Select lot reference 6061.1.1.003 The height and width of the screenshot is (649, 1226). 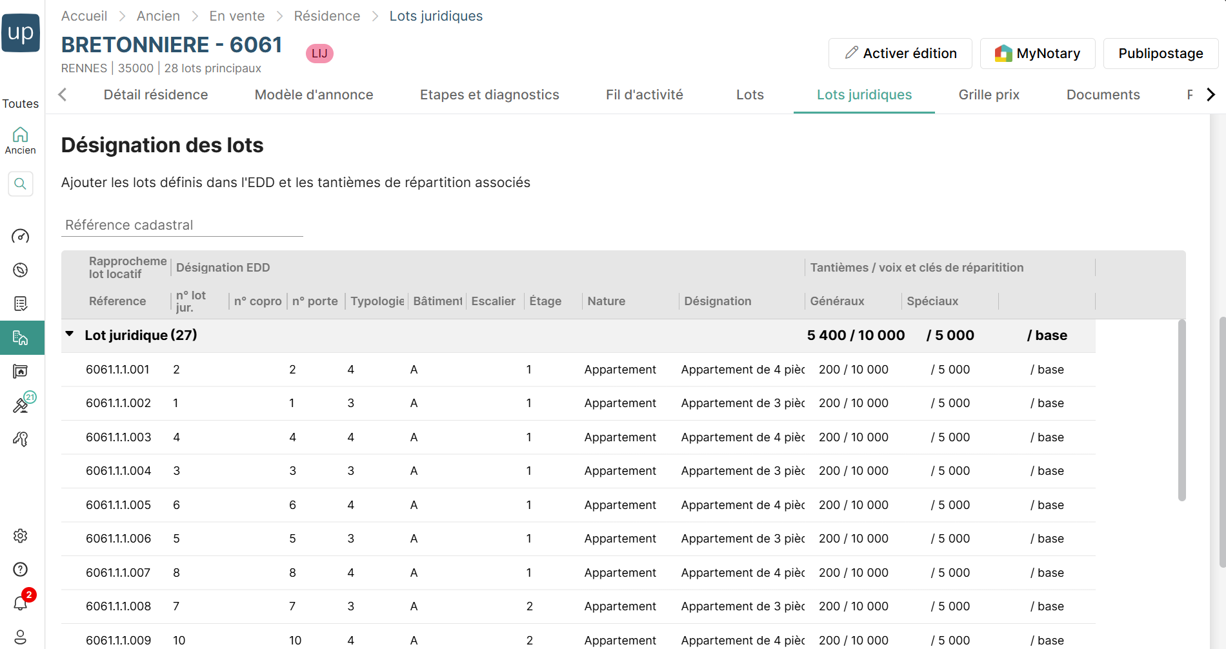point(118,437)
